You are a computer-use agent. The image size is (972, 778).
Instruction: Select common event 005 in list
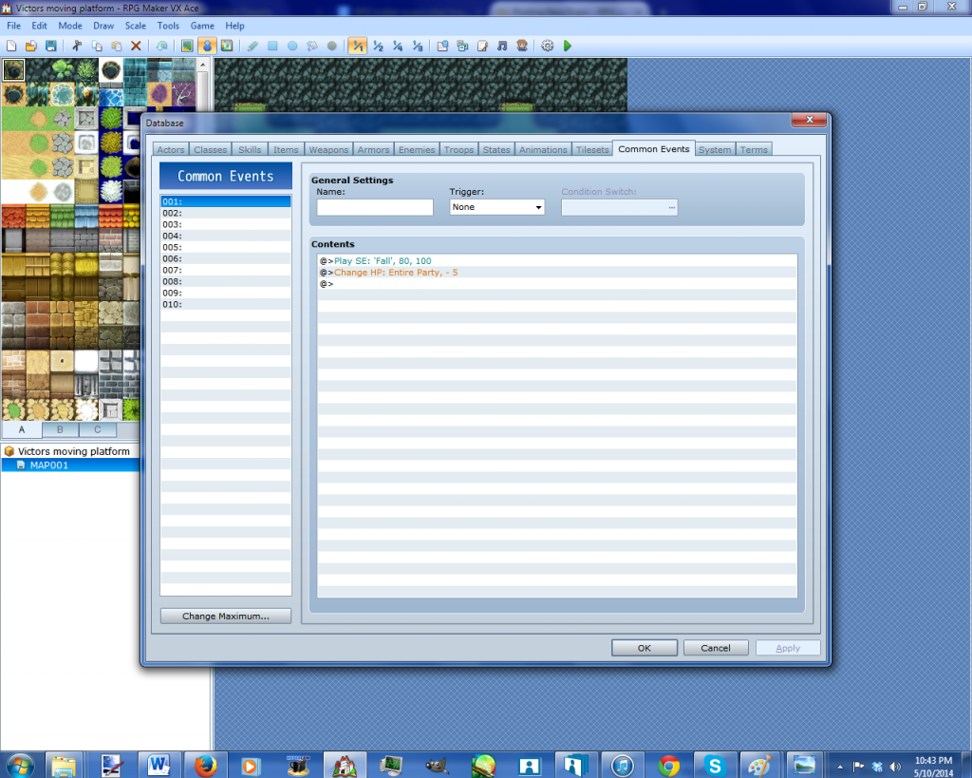tap(225, 247)
